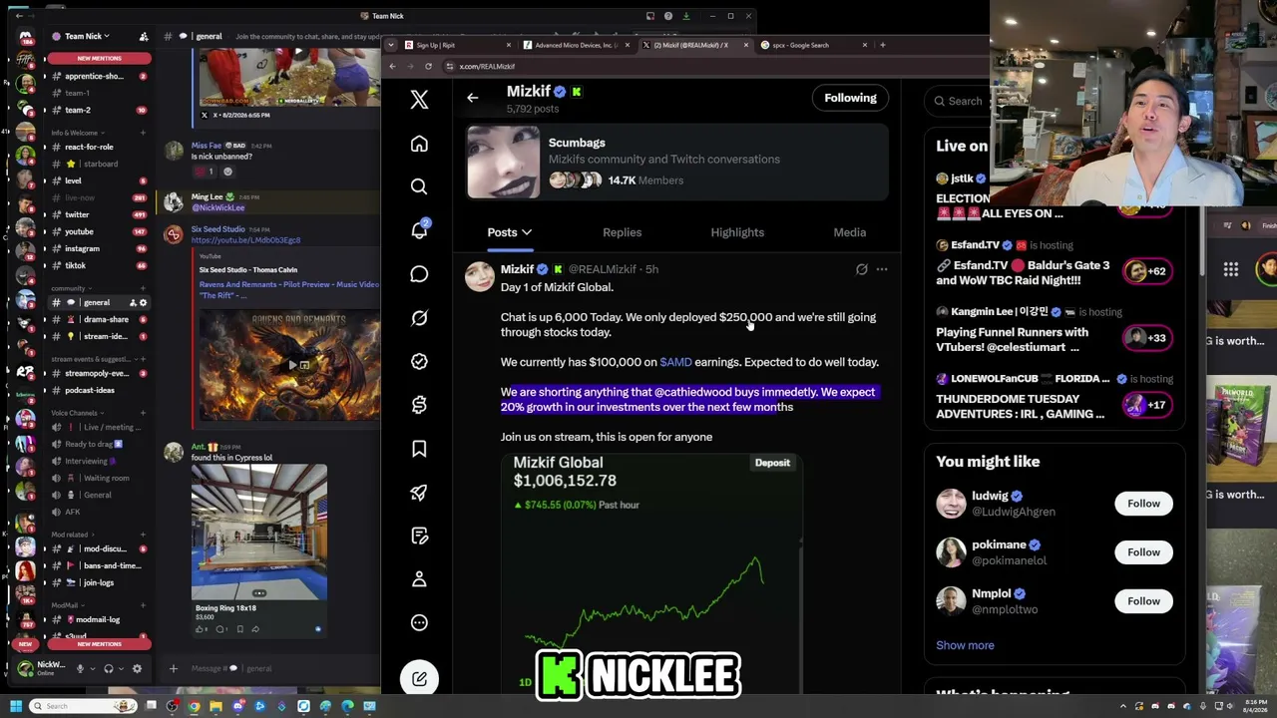The height and width of the screenshot is (718, 1277).
Task: Open the Posts filter dropdown arrow
Action: [x=527, y=232]
